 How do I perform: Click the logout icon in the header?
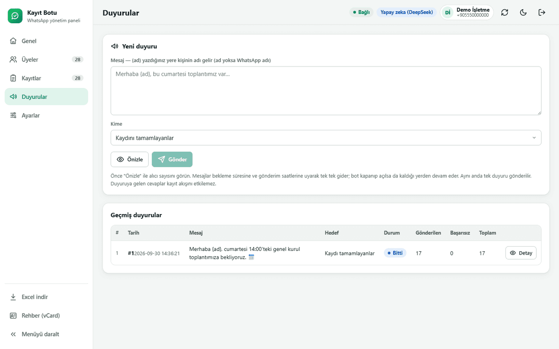[x=542, y=13]
